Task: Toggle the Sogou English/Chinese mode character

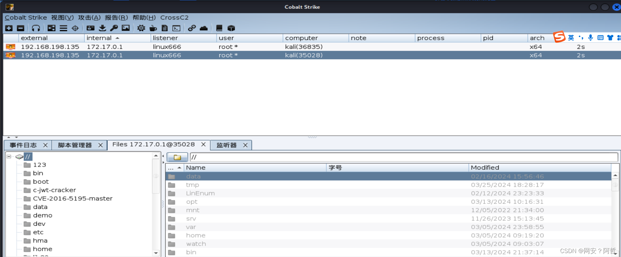Action: tap(571, 38)
